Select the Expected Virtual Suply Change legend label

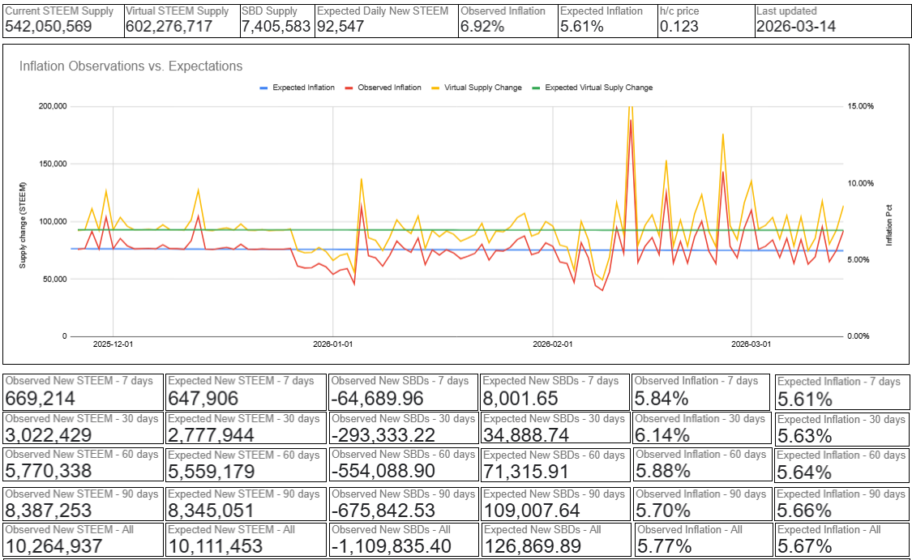(598, 88)
